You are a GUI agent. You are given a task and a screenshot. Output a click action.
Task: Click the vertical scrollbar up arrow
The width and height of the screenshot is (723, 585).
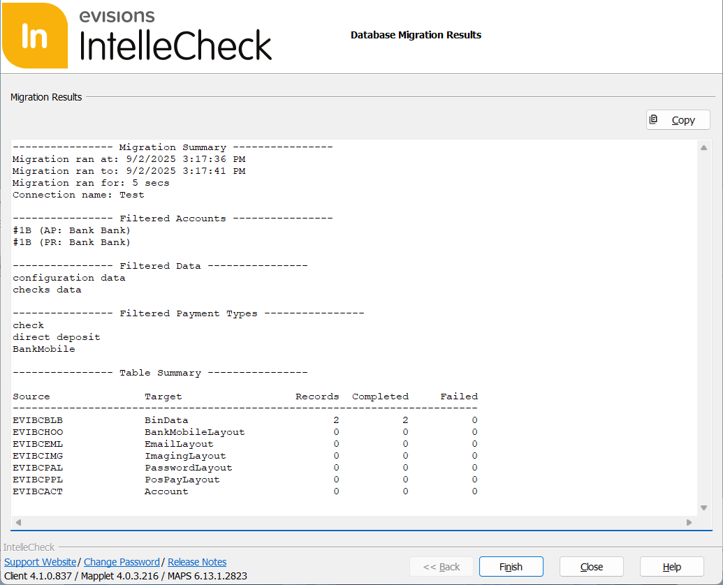[x=703, y=148]
